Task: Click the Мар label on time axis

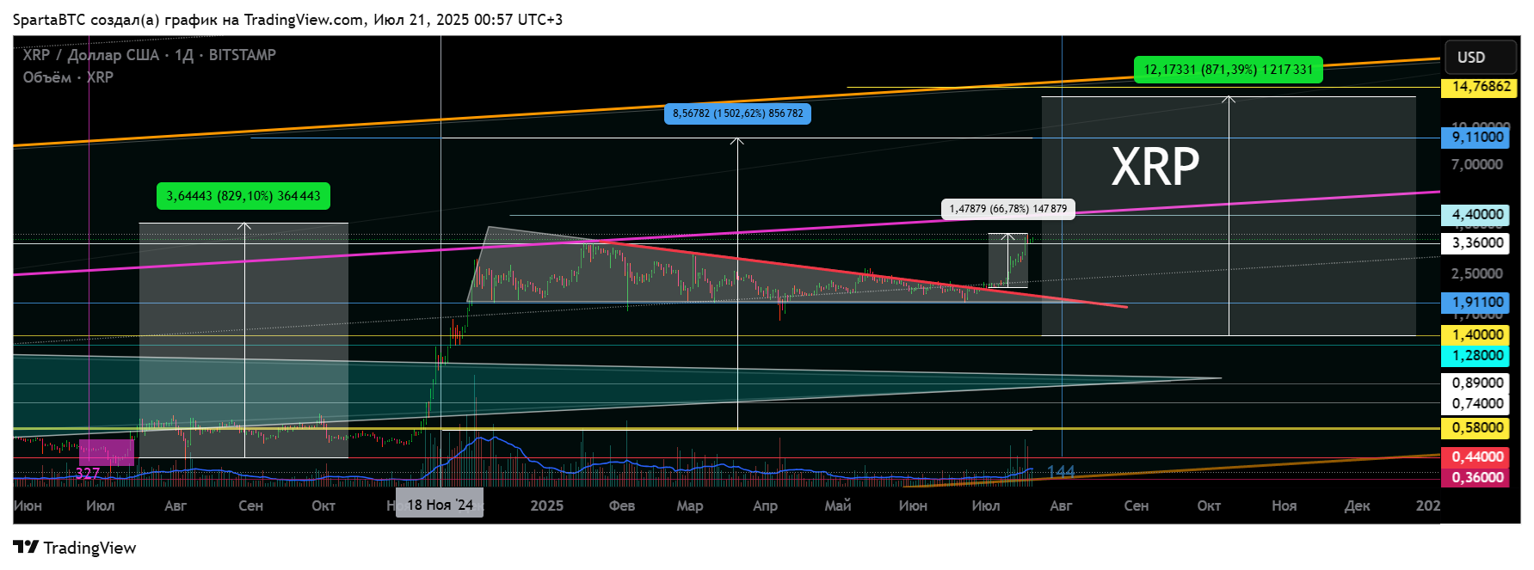Action: [x=690, y=506]
